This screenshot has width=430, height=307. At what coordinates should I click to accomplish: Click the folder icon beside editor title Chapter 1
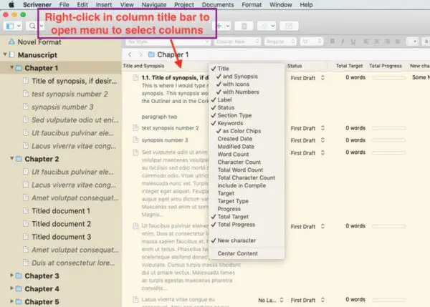pos(151,54)
